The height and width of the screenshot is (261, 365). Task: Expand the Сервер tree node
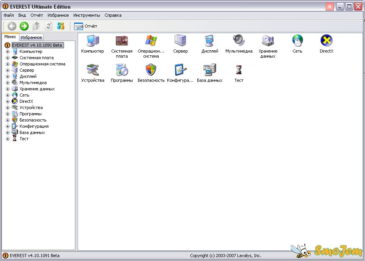click(x=7, y=70)
